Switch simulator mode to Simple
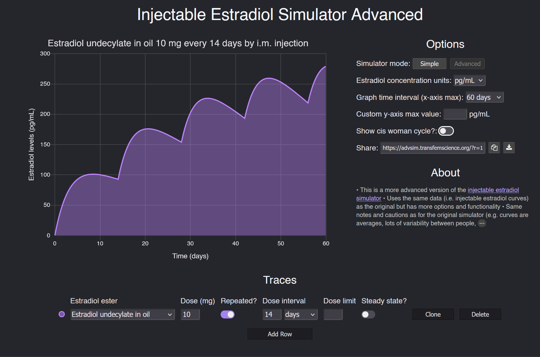540x357 pixels. tap(429, 64)
